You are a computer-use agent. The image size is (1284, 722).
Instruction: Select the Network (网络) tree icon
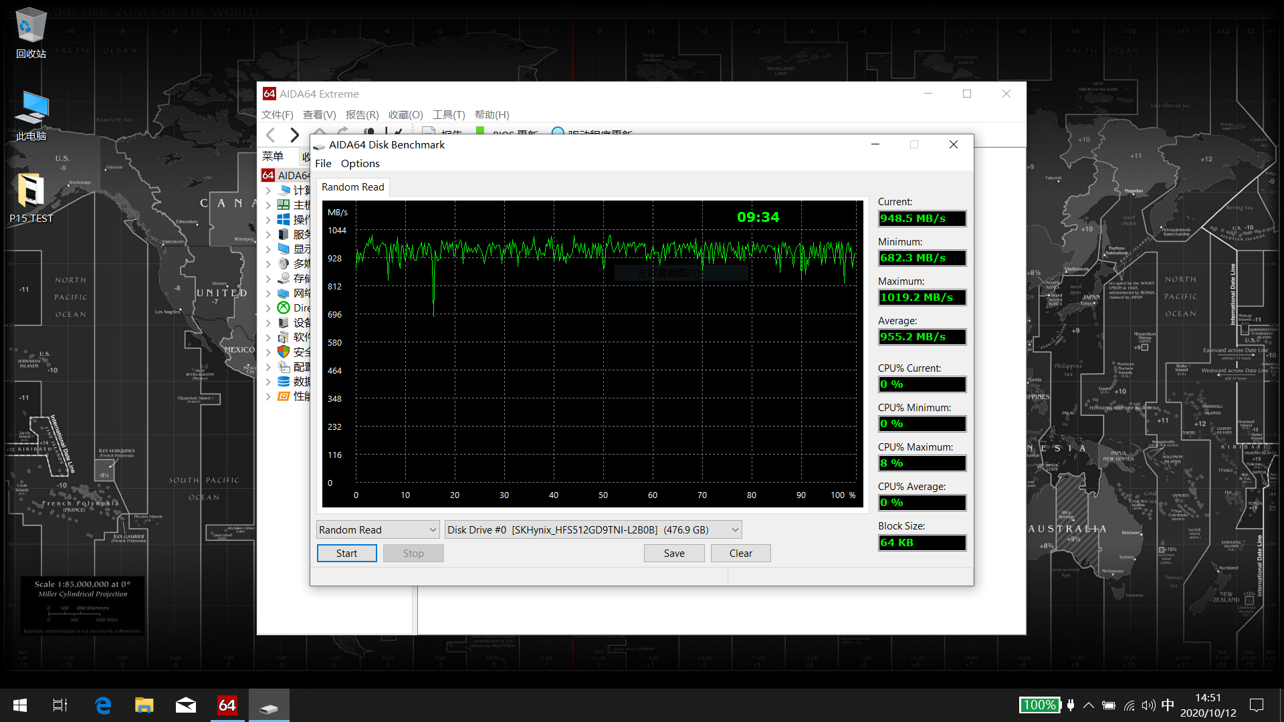284,293
